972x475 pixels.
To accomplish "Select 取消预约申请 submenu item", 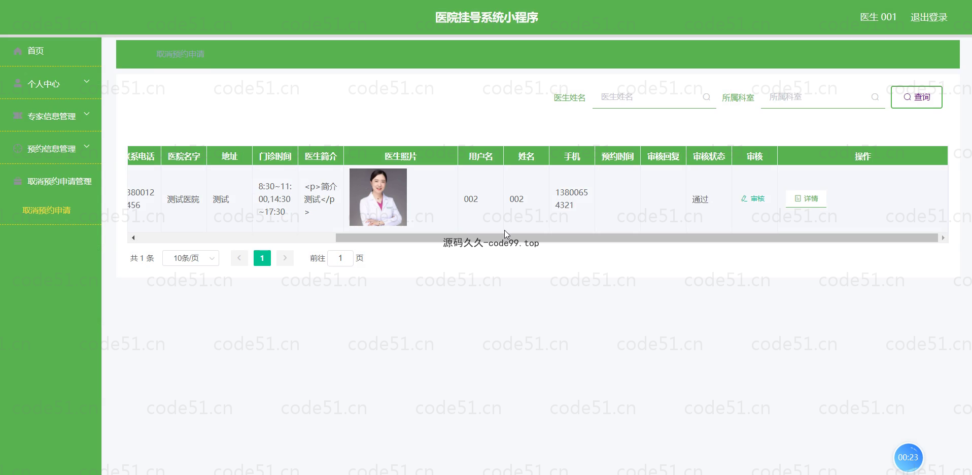I will click(47, 210).
